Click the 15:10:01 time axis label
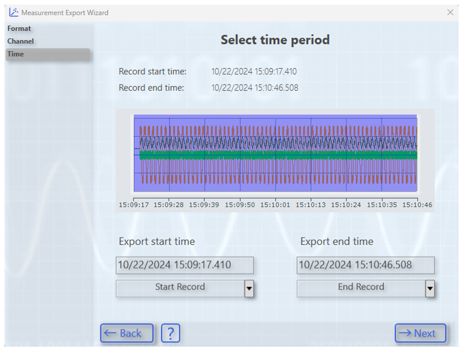 click(275, 205)
